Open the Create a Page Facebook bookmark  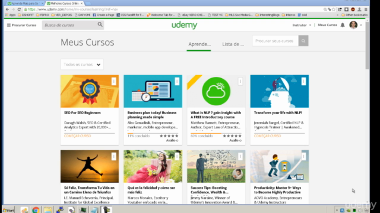click(103, 15)
